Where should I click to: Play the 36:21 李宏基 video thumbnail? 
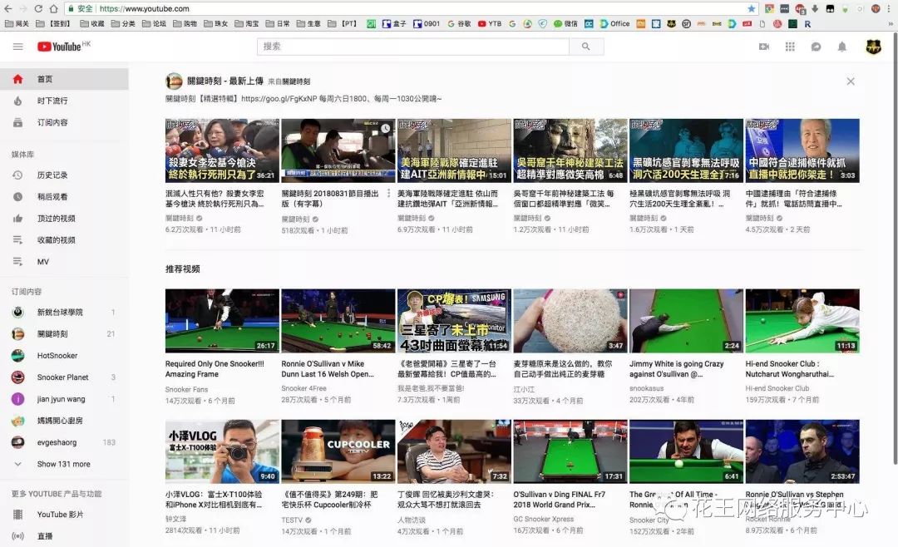[x=222, y=150]
